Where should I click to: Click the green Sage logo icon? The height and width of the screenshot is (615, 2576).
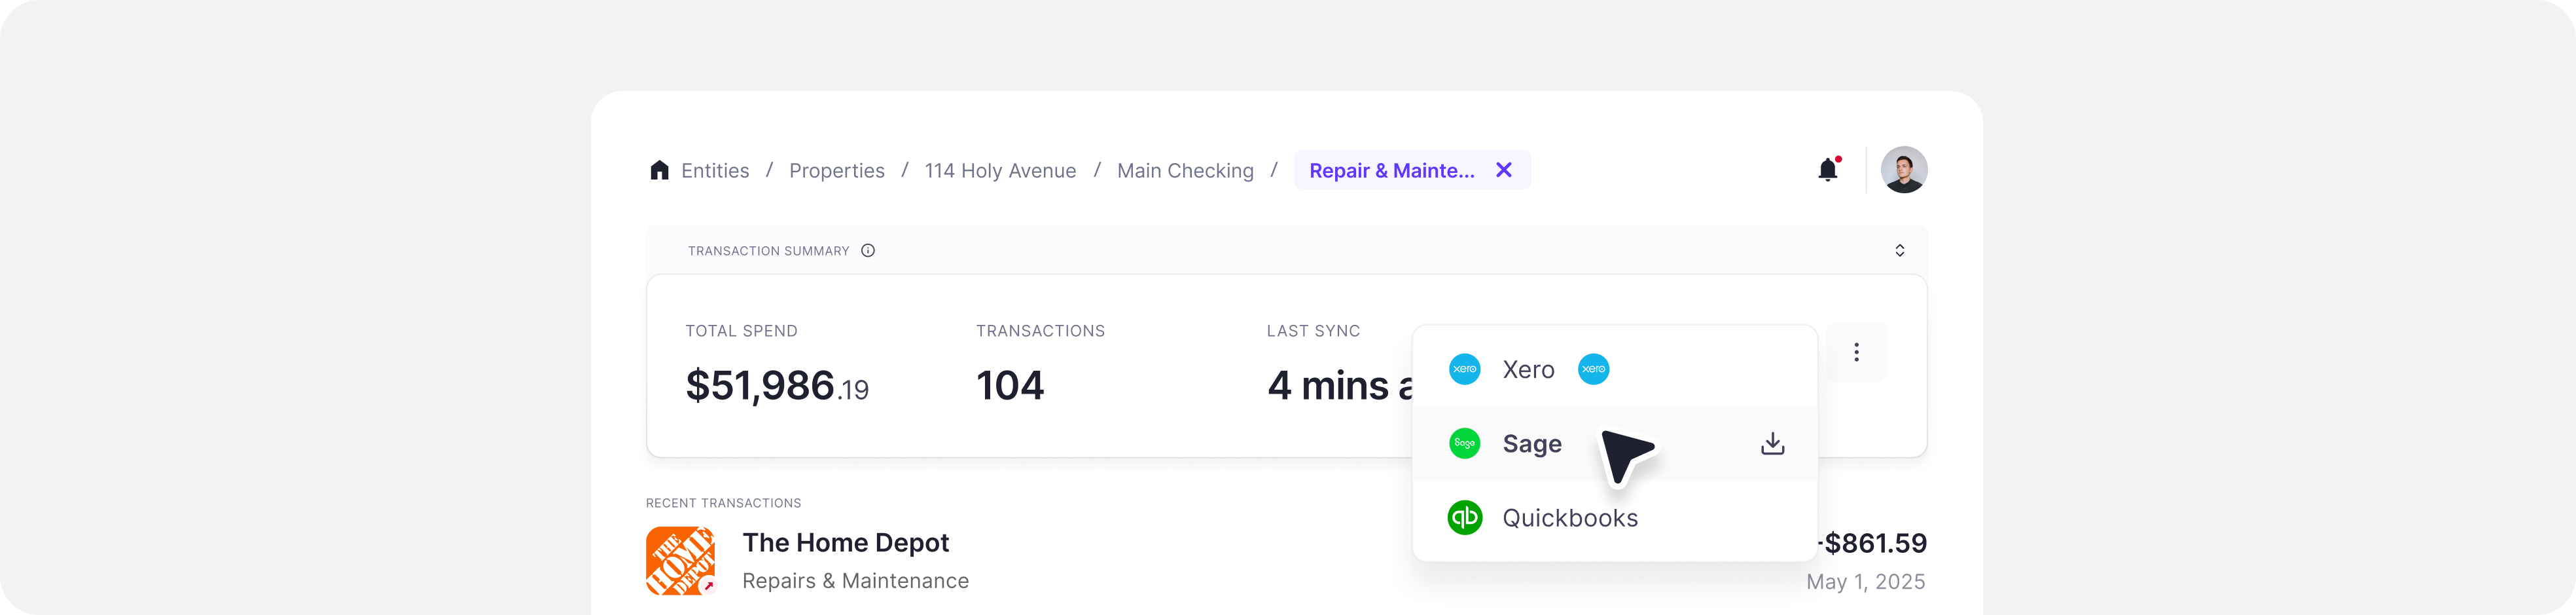[x=1465, y=443]
